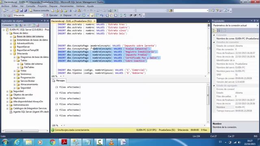Toggle Results to Text option
Image resolution: width=260 pixels, height=146 pixels.
coord(107,15)
